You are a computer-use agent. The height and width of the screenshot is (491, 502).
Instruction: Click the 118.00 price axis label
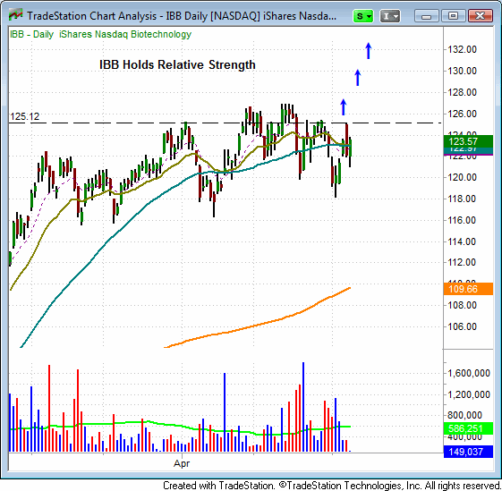(x=462, y=199)
